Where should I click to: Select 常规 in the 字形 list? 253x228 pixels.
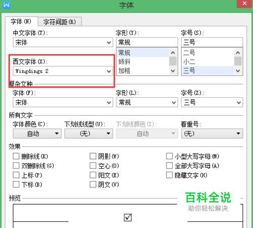143,53
